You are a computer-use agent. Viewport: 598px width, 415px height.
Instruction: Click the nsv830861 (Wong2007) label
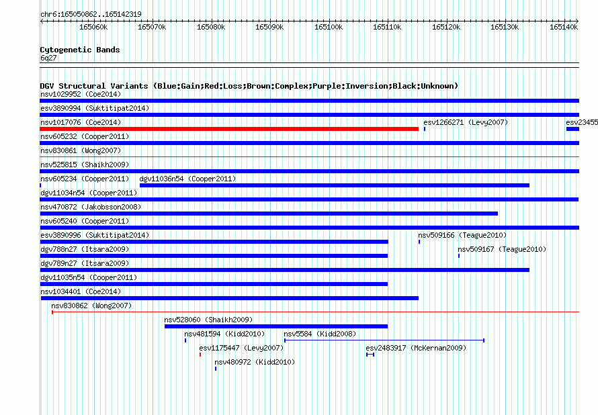(81, 150)
